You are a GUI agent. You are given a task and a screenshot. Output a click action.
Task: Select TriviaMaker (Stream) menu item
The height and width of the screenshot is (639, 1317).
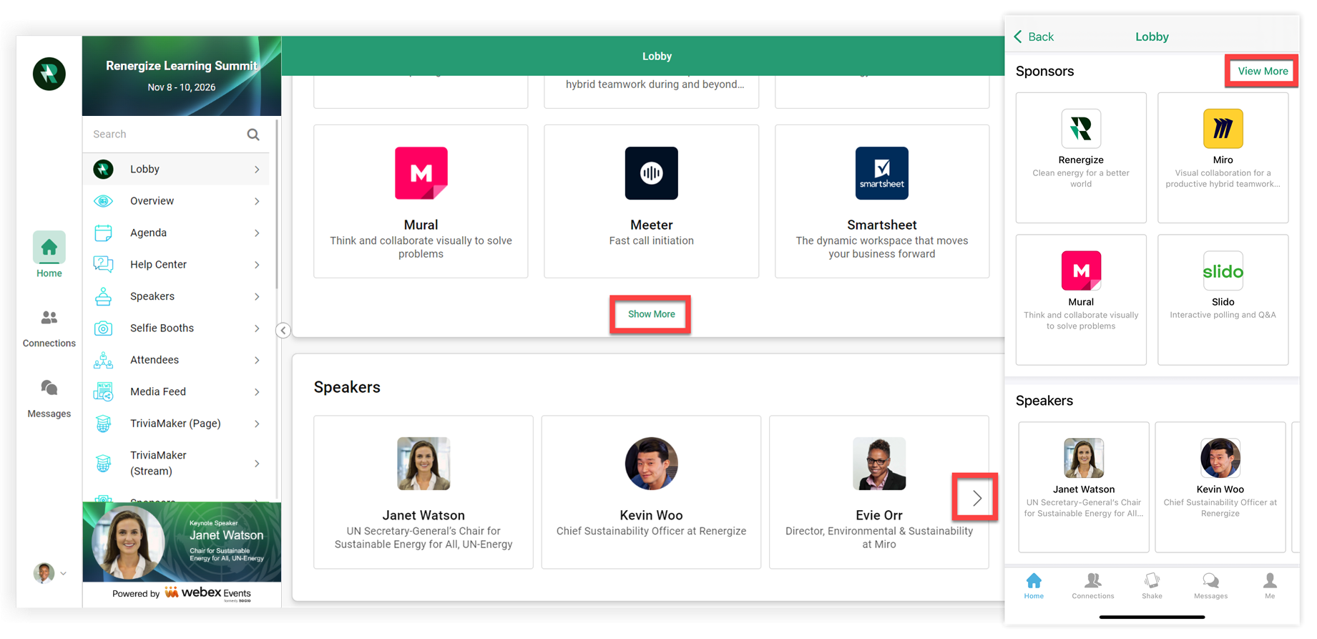point(176,463)
